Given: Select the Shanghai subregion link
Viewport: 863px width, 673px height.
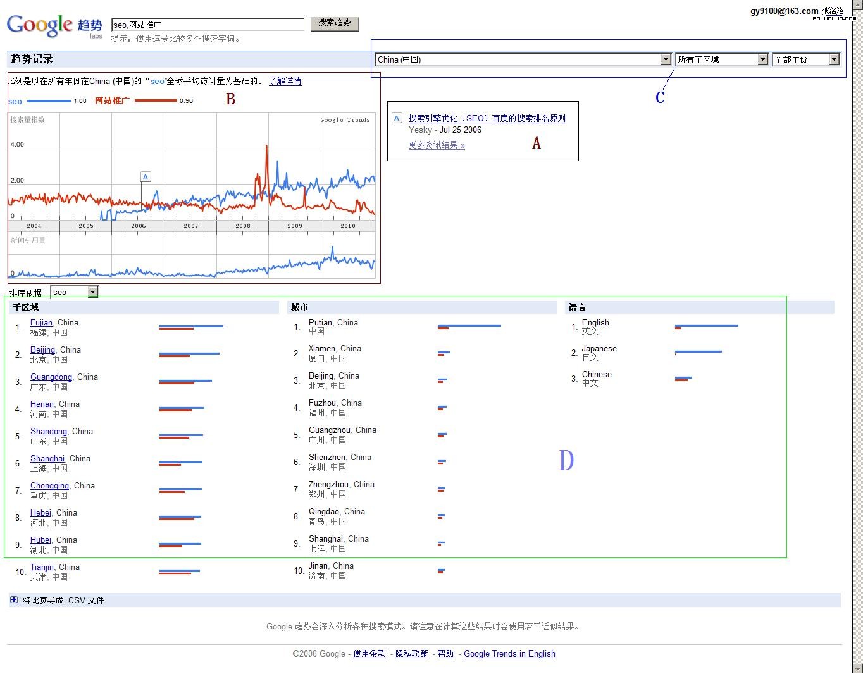Looking at the screenshot, I should click(47, 458).
